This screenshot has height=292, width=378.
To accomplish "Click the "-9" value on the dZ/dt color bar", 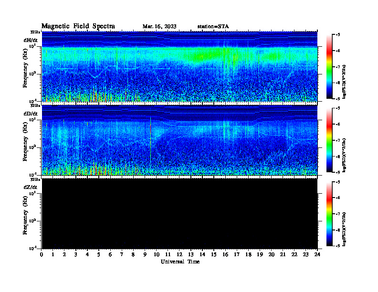I will [337, 246].
